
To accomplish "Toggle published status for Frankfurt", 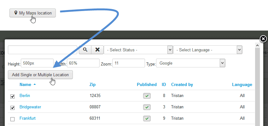I will pos(147,119).
